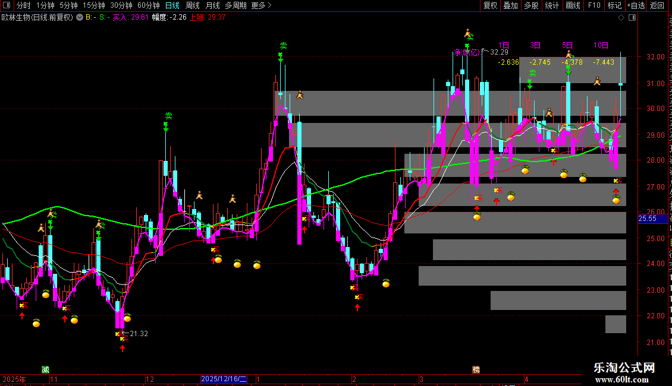Click the -2.745 net flow value
Viewport: 672px width, 386px height.
tap(540, 62)
